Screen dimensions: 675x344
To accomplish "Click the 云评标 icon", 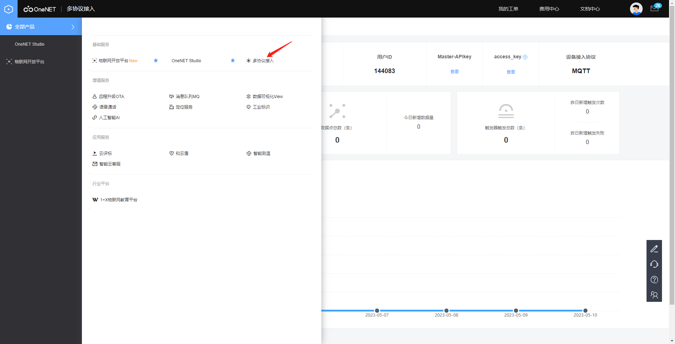I will tap(95, 154).
